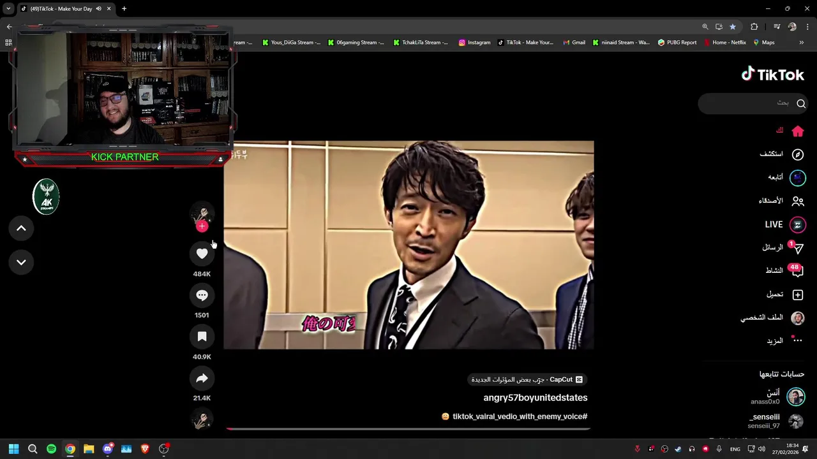Image resolution: width=817 pixels, height=459 pixels.
Task: Open the TikTok home feed icon
Action: (798, 131)
